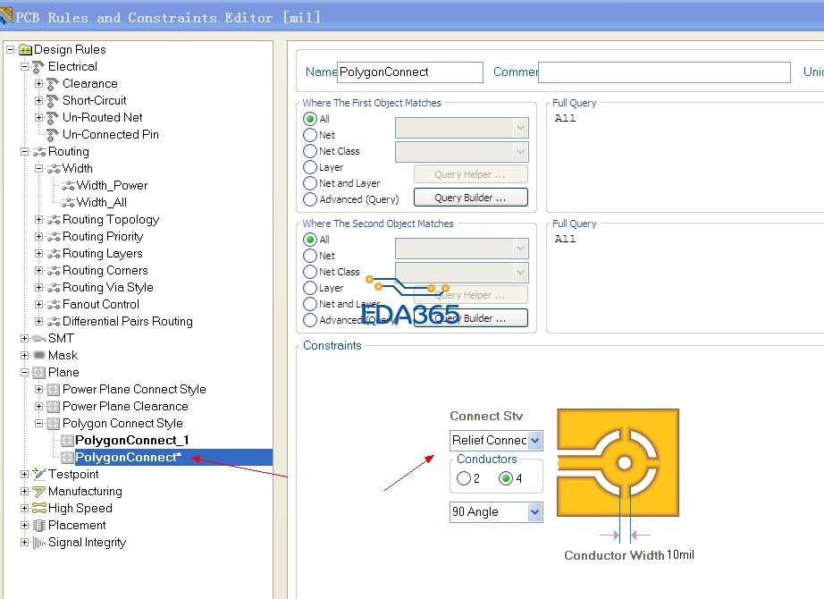This screenshot has height=599, width=824.
Task: Click the Un-Connected Pin rule icon
Action: click(x=53, y=135)
